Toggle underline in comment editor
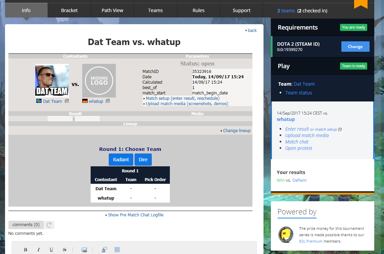Screen dimensions: 384x254 51,250
